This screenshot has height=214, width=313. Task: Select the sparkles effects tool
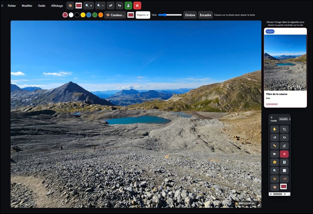pos(275,179)
